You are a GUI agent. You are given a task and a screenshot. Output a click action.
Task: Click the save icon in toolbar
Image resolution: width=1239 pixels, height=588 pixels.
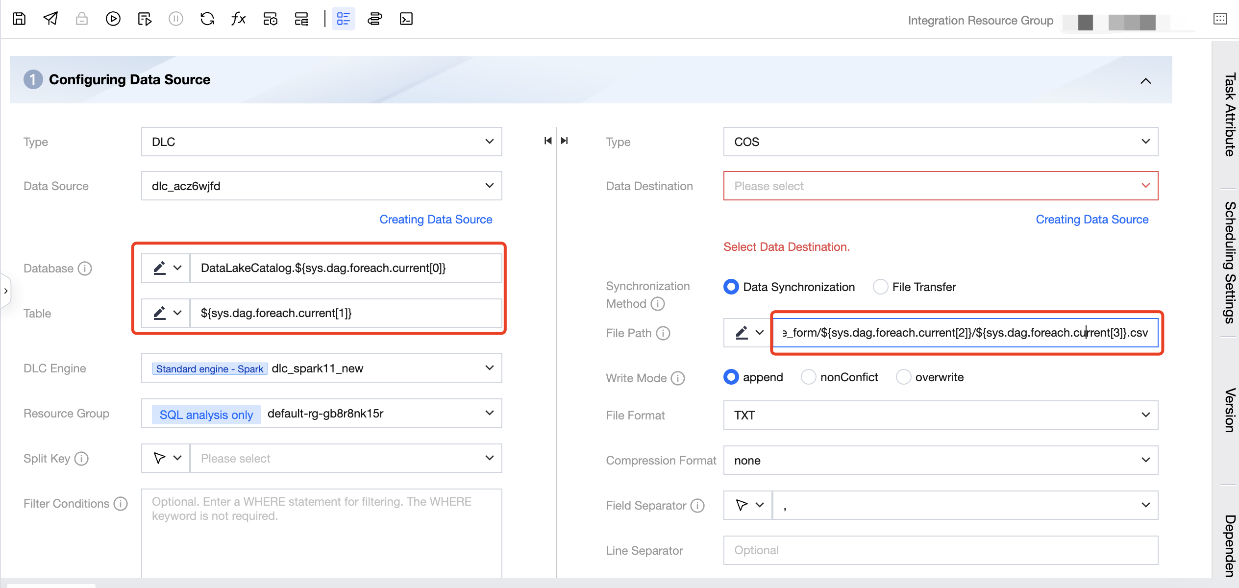pos(19,19)
